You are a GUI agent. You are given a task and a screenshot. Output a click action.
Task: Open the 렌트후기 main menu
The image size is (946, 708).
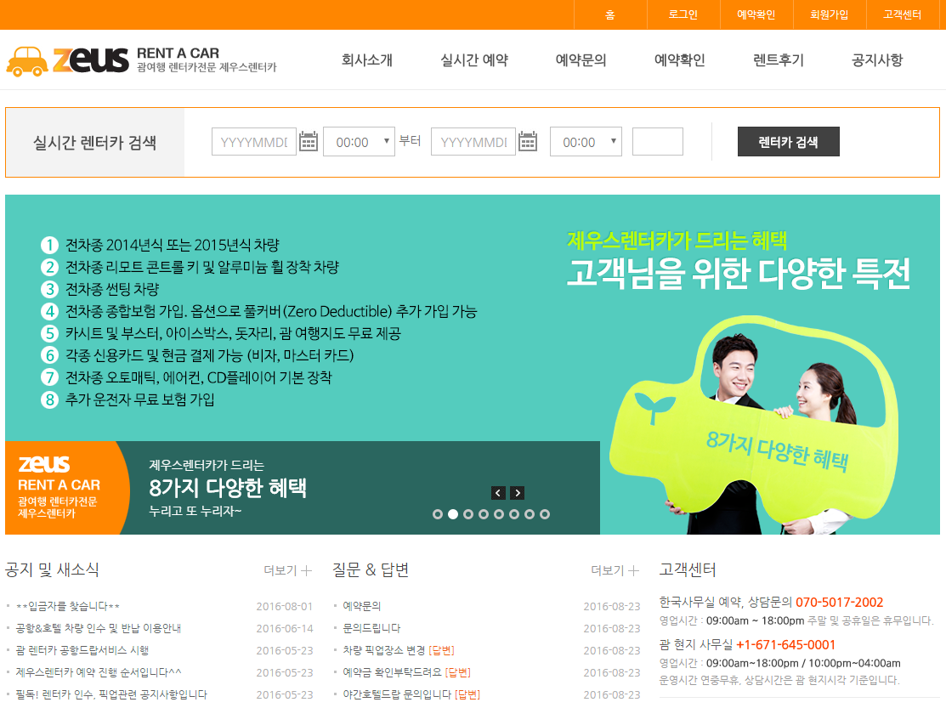[779, 59]
